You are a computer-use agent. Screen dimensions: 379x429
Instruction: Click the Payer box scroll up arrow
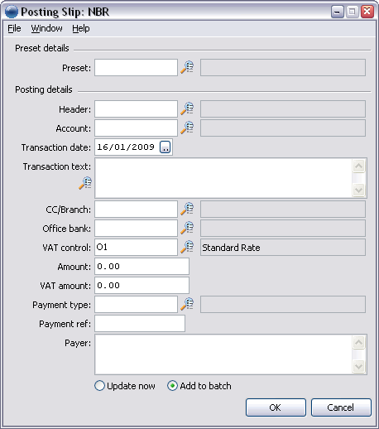coord(359,343)
